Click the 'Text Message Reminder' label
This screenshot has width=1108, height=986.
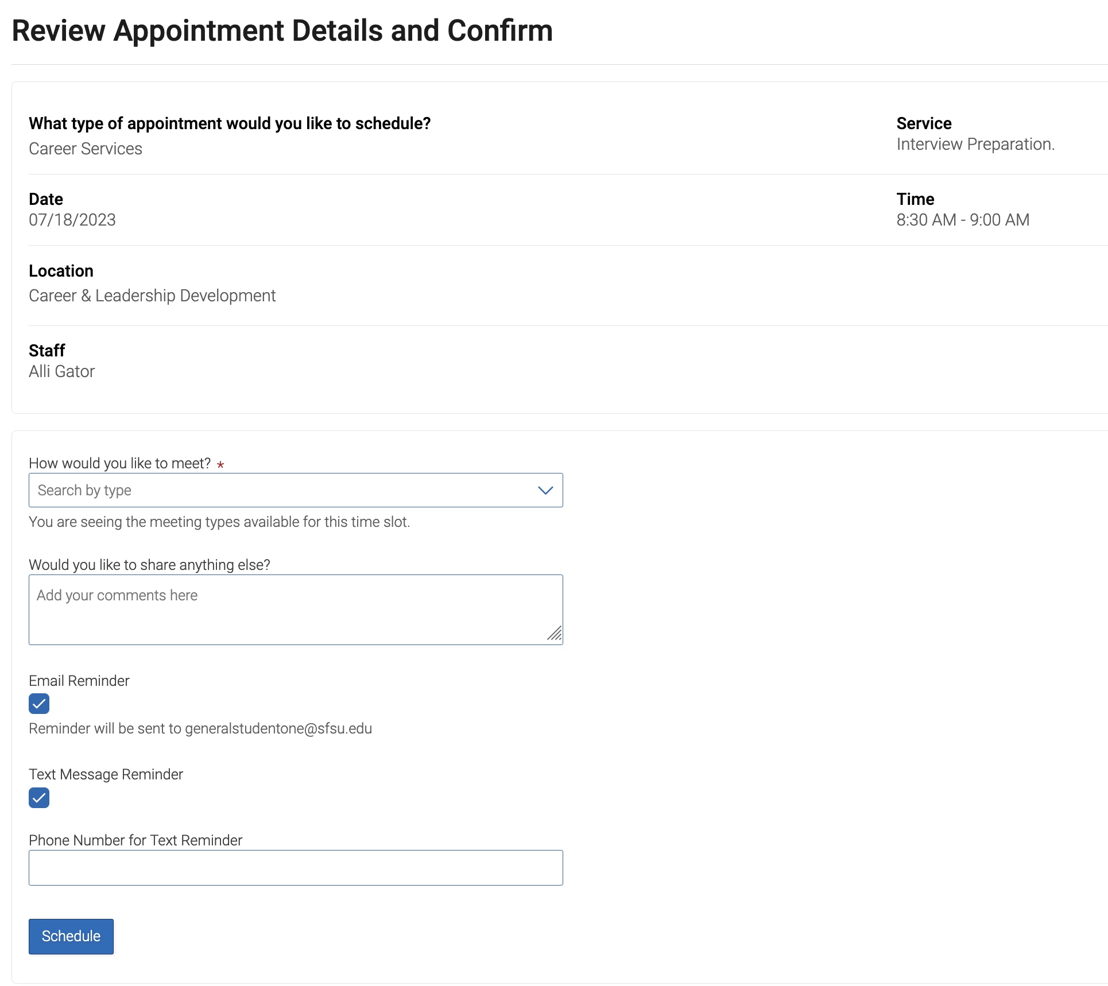pyautogui.click(x=106, y=774)
